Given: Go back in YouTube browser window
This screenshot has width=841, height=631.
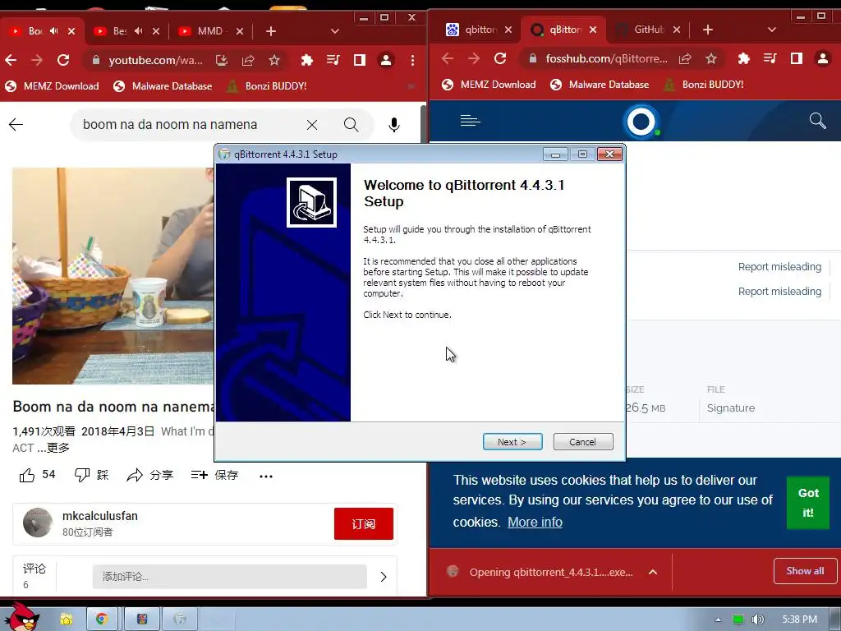Looking at the screenshot, I should (11, 60).
